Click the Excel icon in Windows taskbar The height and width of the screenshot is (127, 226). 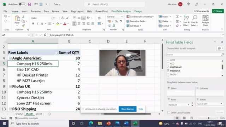135,123
